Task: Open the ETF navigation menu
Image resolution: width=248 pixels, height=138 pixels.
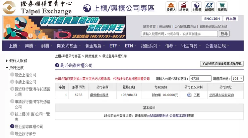Action: click(113, 46)
